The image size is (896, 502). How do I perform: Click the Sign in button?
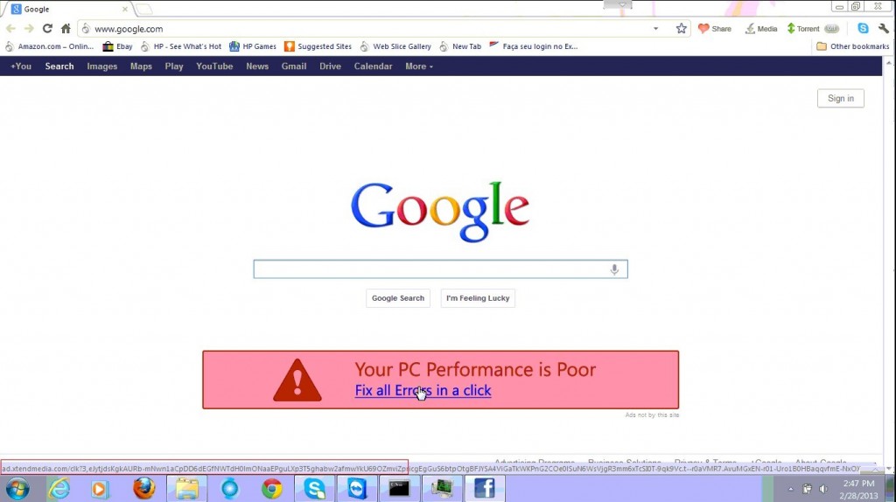pyautogui.click(x=841, y=98)
